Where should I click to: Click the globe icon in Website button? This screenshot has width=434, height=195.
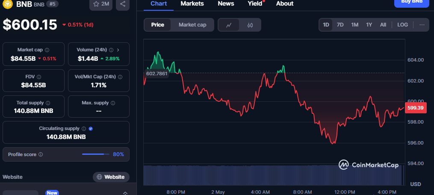pyautogui.click(x=99, y=177)
